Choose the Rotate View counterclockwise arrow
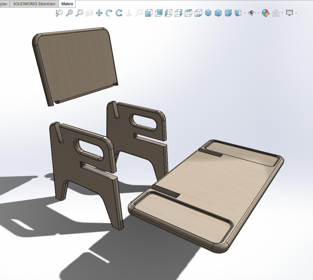The image size is (313, 280). (109, 13)
